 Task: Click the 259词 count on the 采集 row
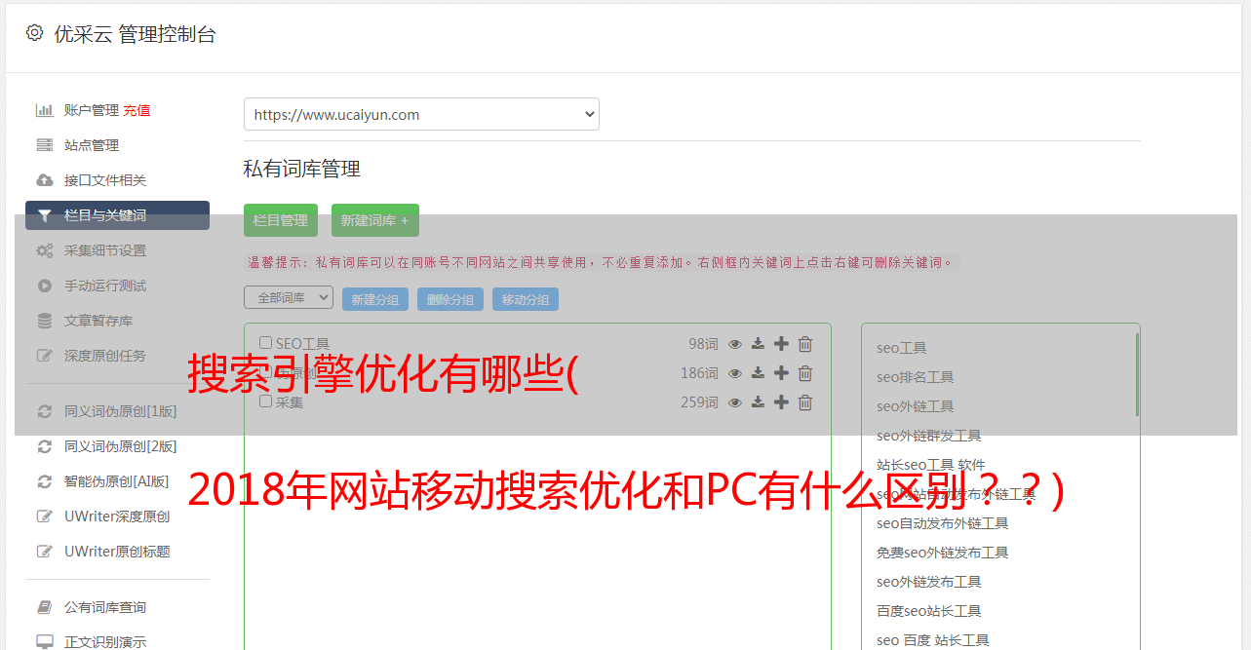tap(699, 402)
